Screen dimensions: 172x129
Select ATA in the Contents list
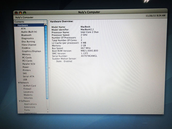[23, 29]
